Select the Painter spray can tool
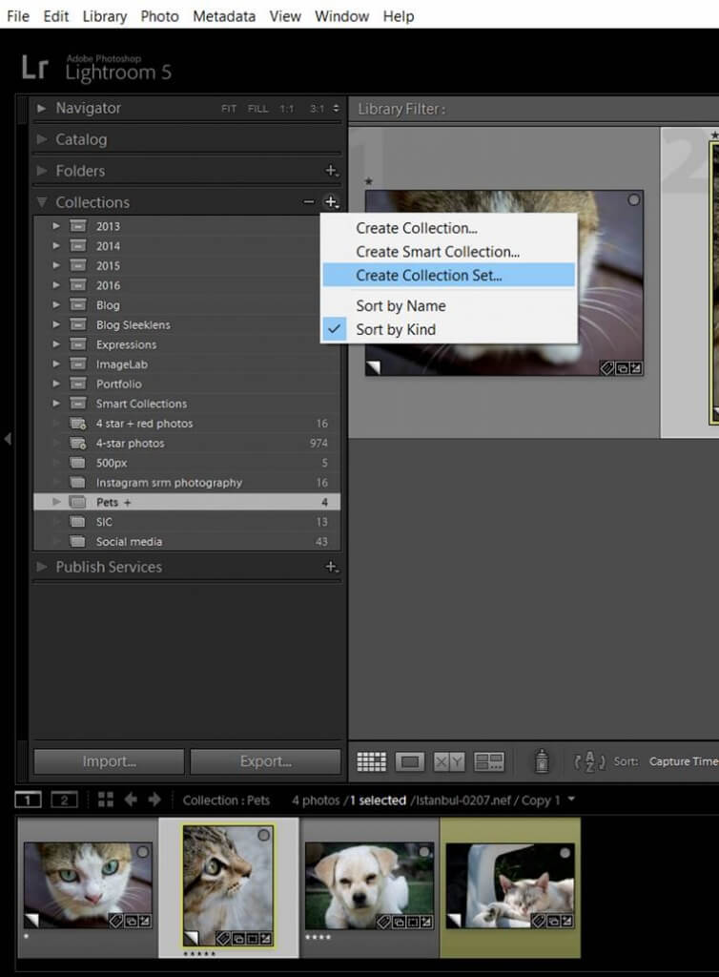This screenshot has width=719, height=977. (x=543, y=760)
